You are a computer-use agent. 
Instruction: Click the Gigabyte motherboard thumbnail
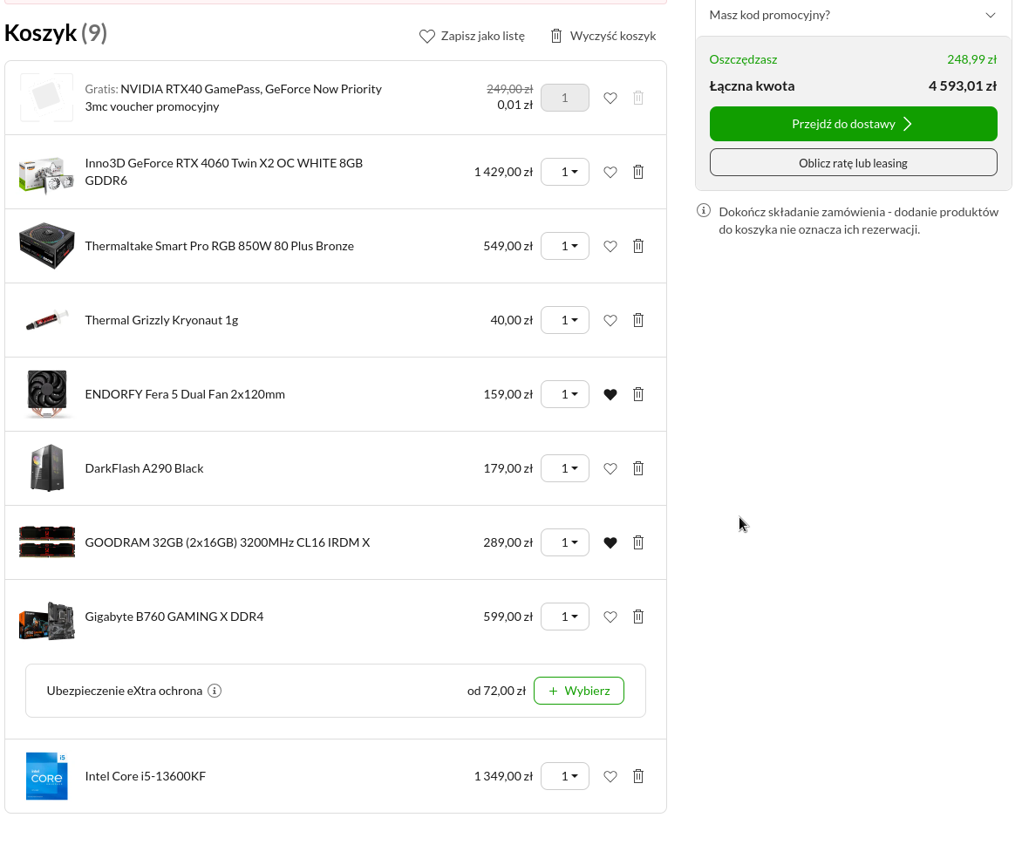point(47,621)
